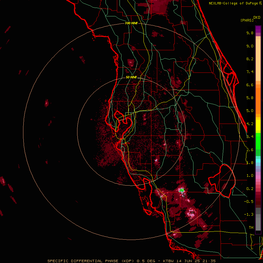Click the -0.5 value on the color scale

click(x=249, y=202)
